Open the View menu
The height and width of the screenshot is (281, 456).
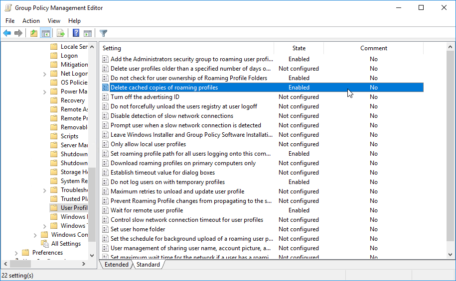point(54,21)
